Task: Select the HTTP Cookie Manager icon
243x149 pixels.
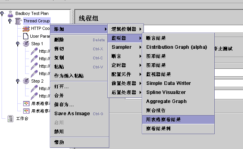Action: [26, 28]
